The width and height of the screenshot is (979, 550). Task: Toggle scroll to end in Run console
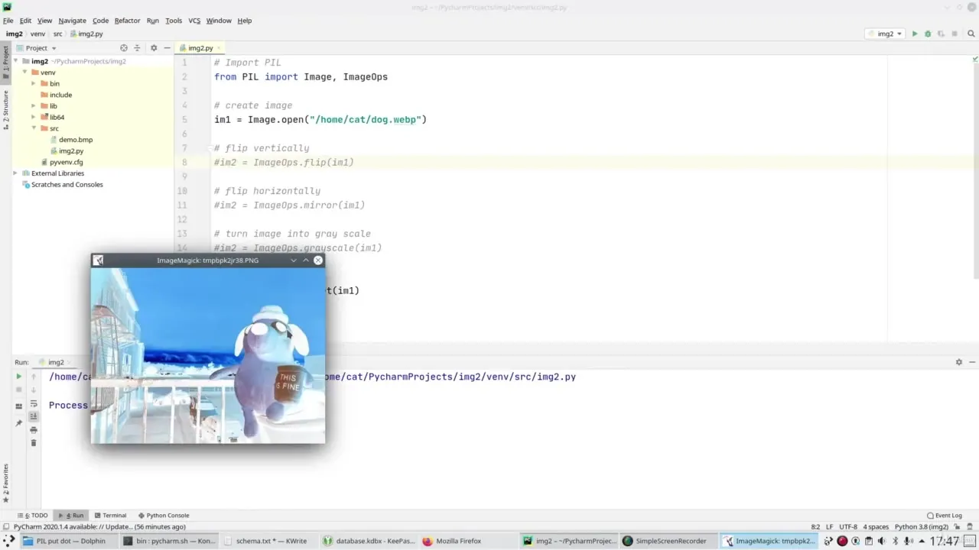(34, 416)
